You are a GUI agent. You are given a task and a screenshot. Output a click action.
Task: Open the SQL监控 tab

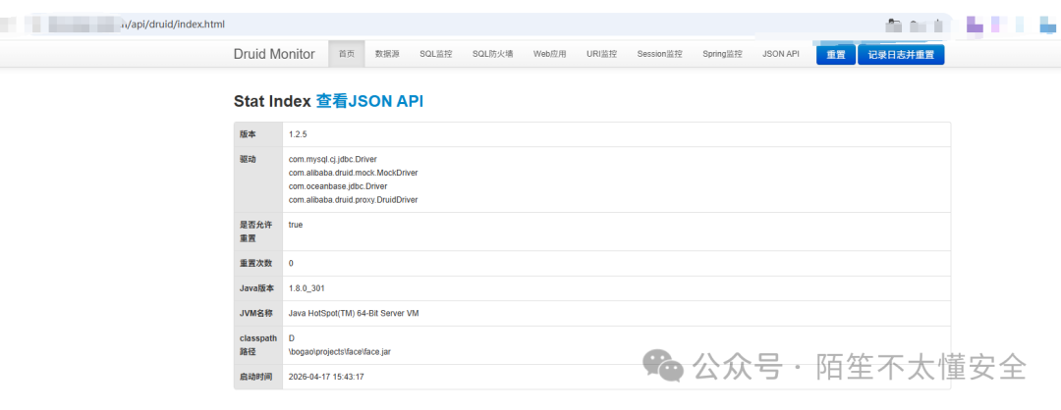[x=436, y=54]
